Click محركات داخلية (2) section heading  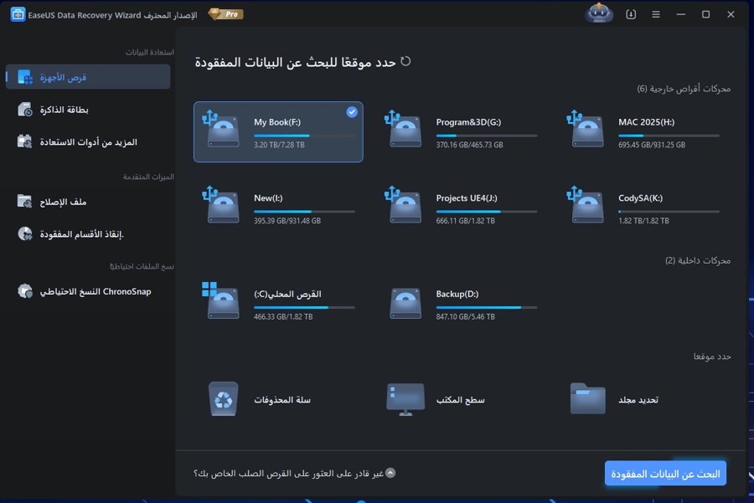698,260
